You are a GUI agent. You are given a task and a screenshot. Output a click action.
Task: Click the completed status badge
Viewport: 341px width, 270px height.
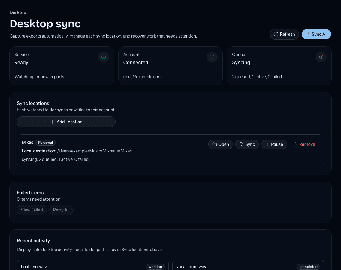308,267
